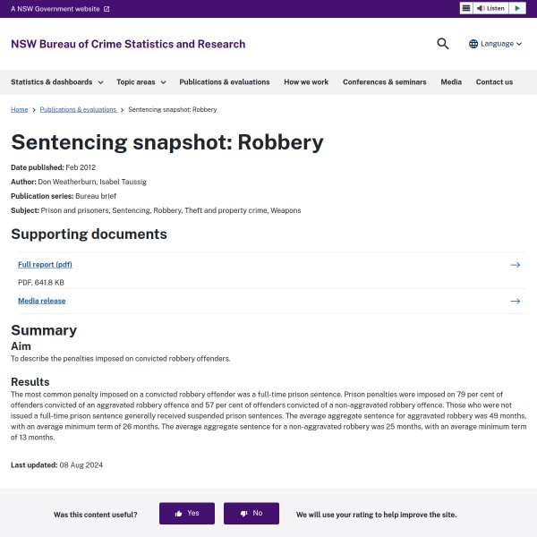Go to the Home breadcrumb link

click(x=19, y=109)
